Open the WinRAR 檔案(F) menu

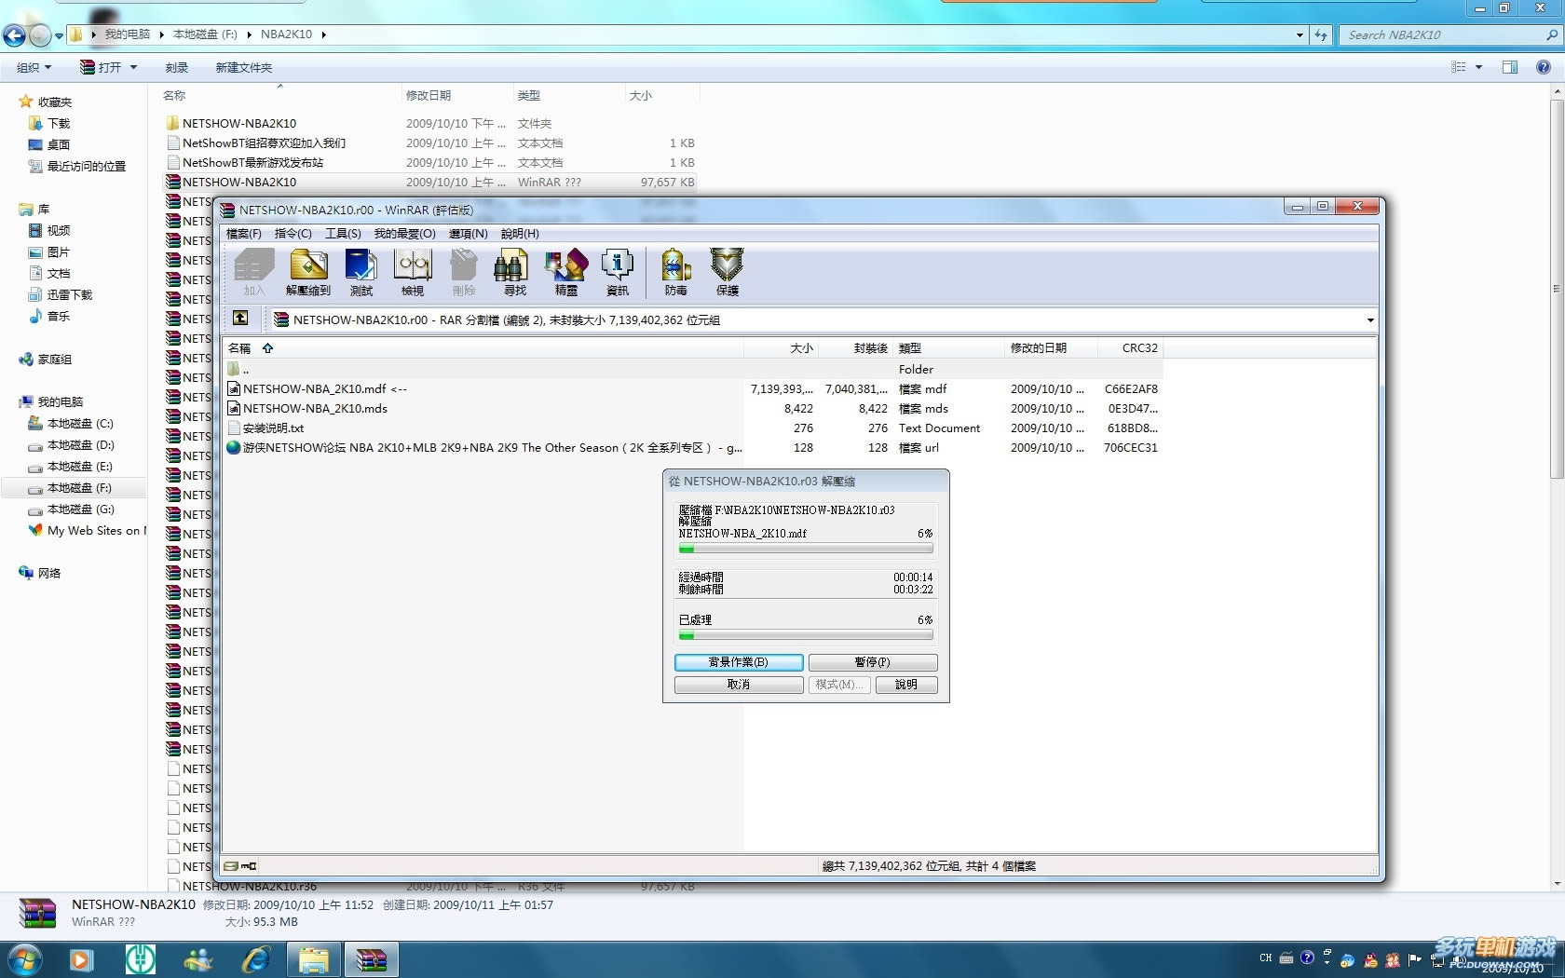(x=244, y=234)
